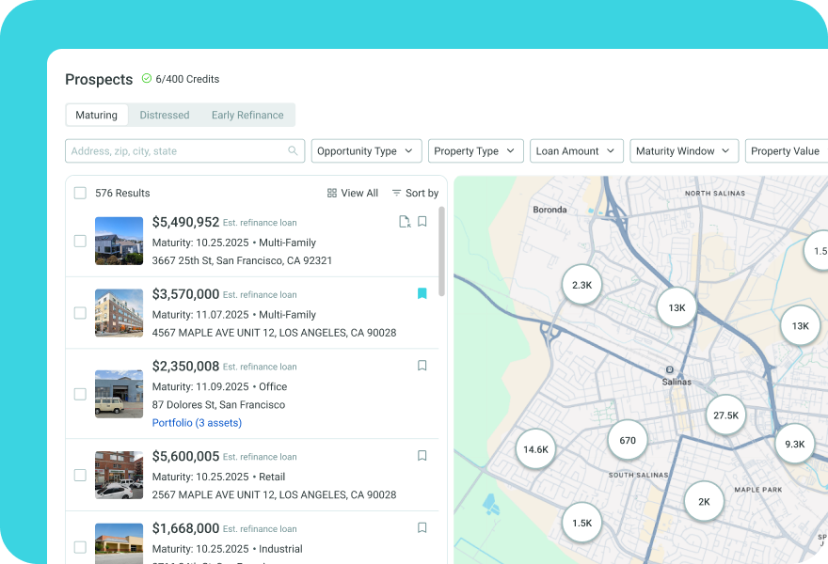Click the 14.6K map cluster
The width and height of the screenshot is (828, 564).
pyautogui.click(x=536, y=449)
